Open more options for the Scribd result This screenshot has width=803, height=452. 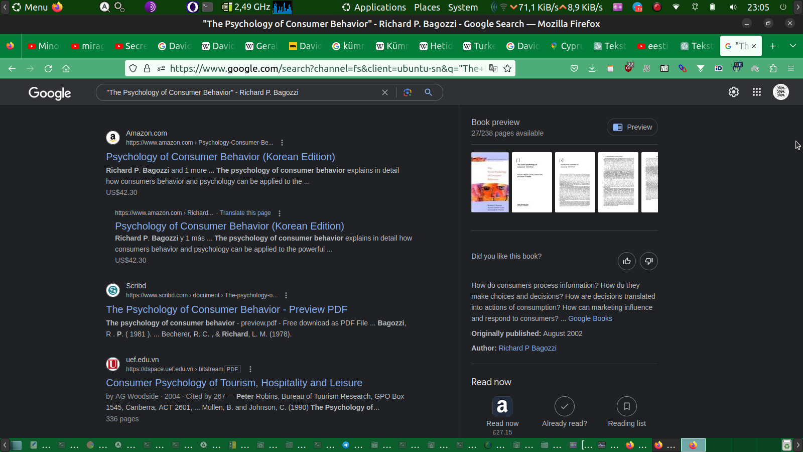click(x=286, y=295)
